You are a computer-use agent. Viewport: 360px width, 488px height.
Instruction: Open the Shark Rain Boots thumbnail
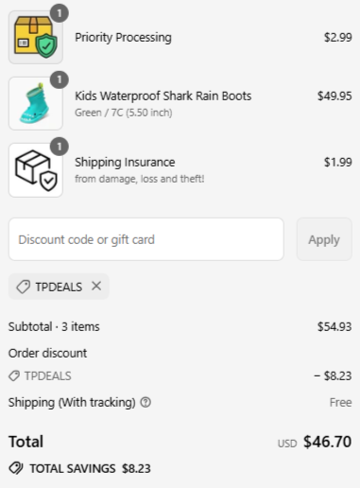(36, 103)
